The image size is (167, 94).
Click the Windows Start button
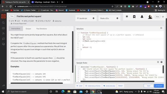3,92
